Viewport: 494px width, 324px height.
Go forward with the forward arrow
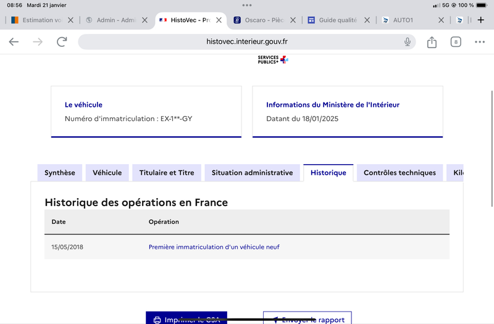38,41
